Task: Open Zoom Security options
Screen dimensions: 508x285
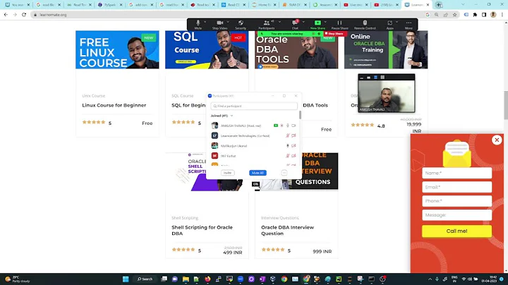Action: point(241,25)
